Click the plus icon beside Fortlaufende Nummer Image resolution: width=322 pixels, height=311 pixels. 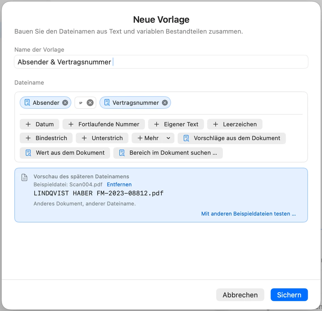(71, 124)
